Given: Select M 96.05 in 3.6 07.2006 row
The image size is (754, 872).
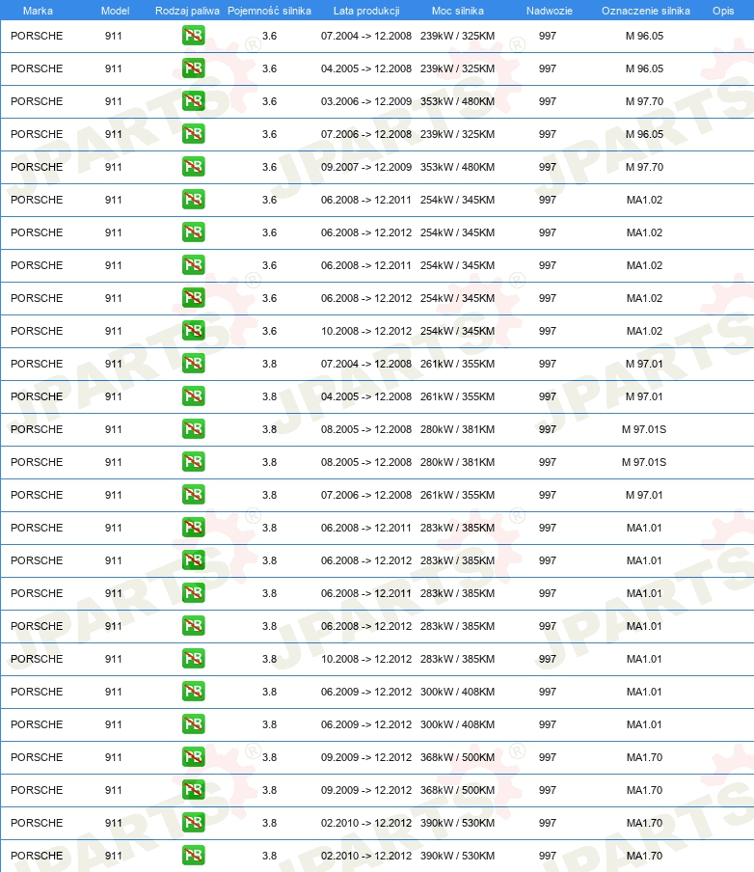Looking at the screenshot, I should [x=644, y=134].
